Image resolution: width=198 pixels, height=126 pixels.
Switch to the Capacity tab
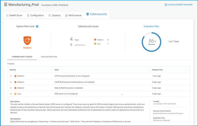(x=55, y=15)
